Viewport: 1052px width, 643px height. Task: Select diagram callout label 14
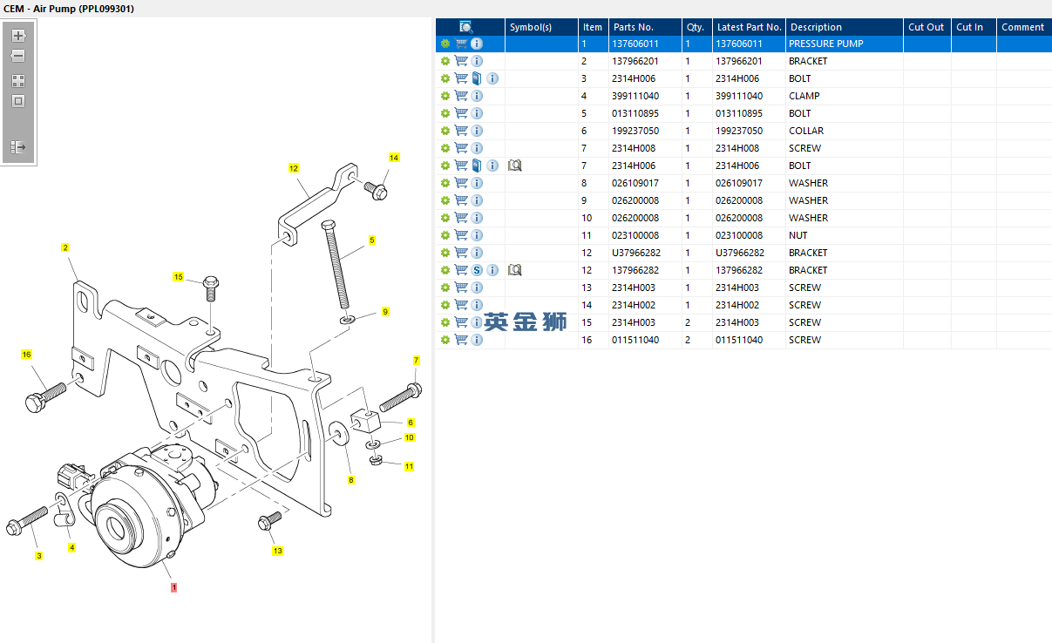click(394, 158)
